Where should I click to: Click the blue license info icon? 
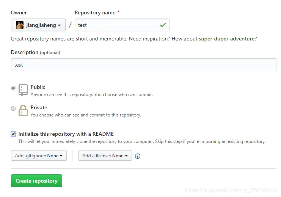138,156
